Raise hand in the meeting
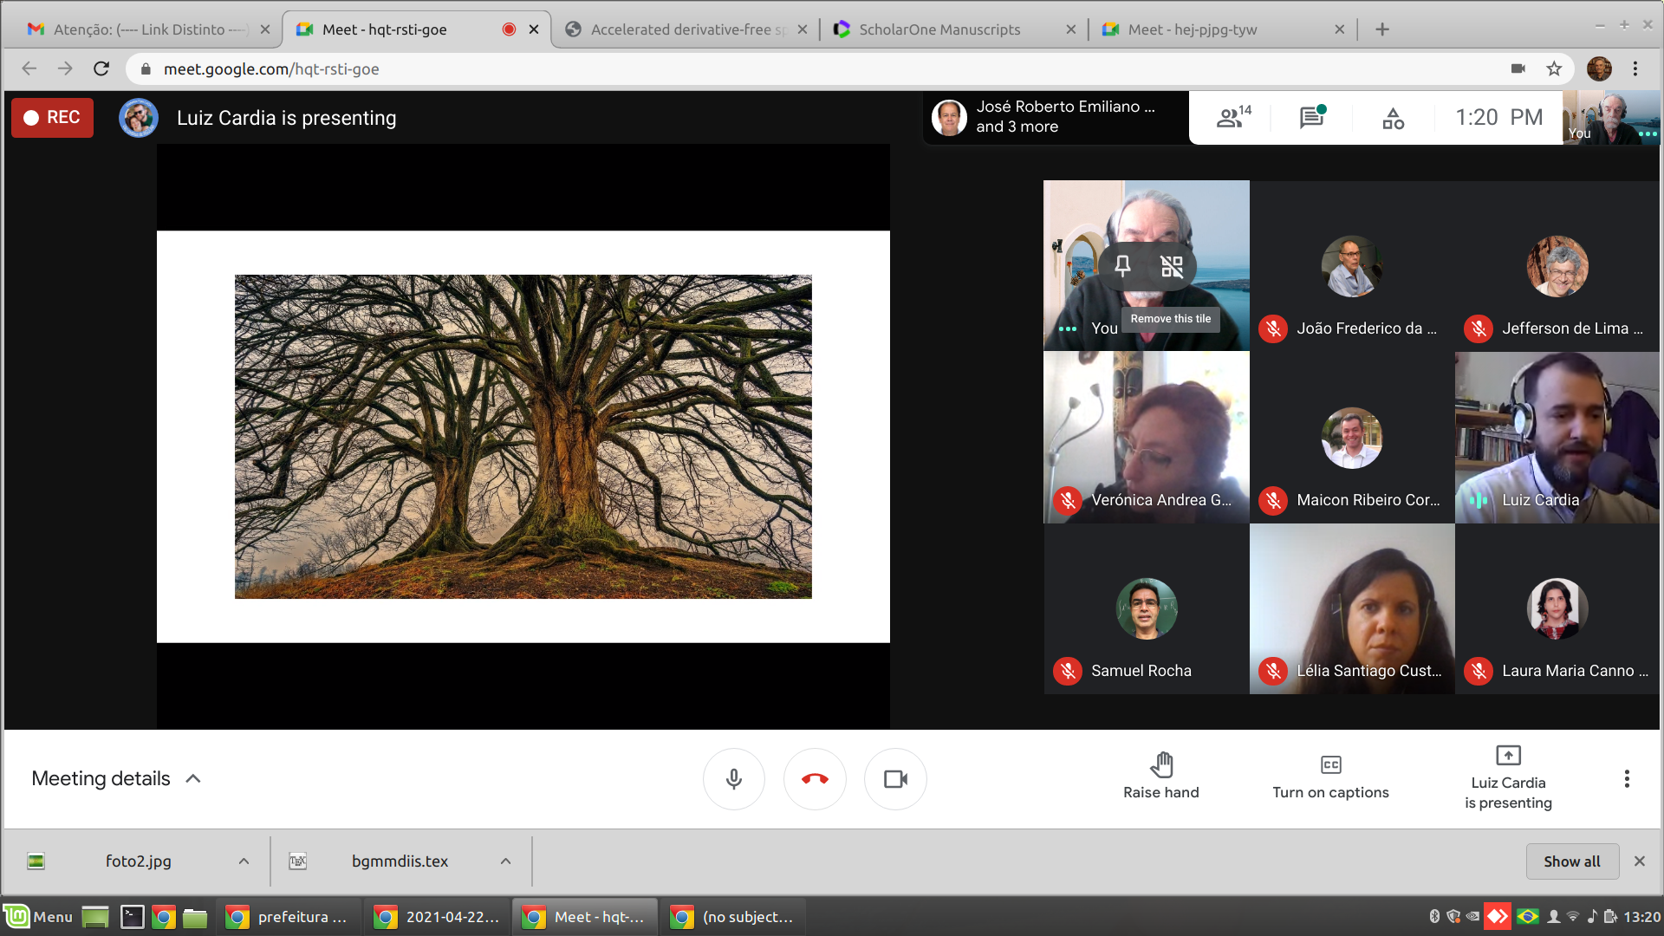The width and height of the screenshot is (1664, 936). pos(1160,776)
